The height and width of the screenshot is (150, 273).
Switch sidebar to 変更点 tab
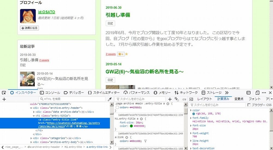pos(239,99)
